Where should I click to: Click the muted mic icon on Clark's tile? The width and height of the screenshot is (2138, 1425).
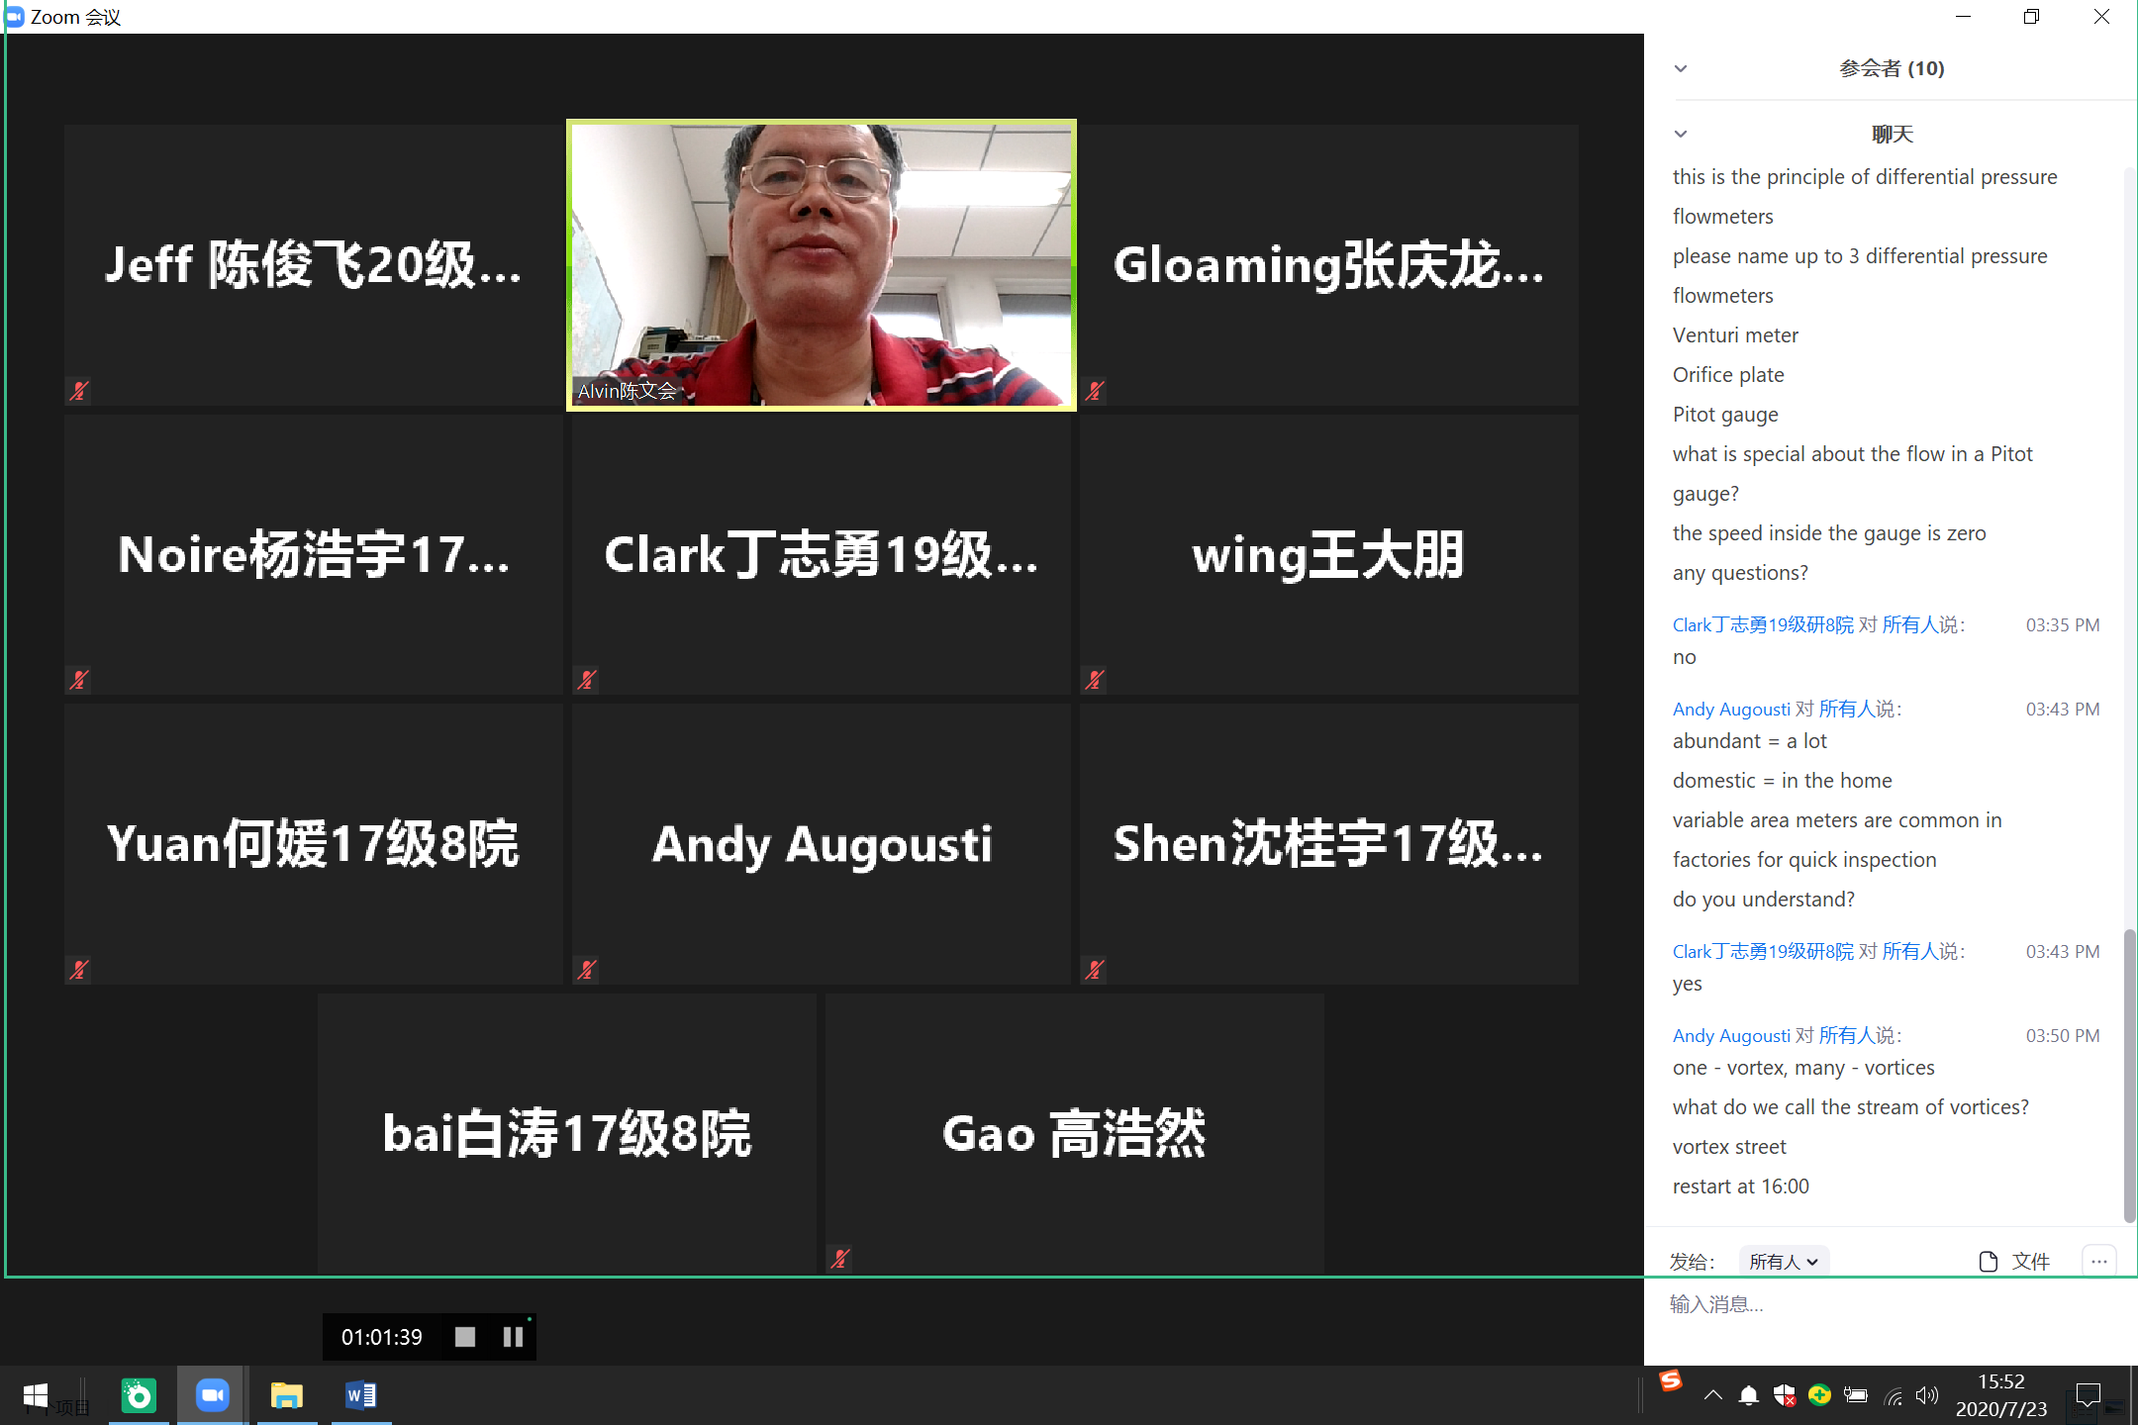(x=587, y=680)
